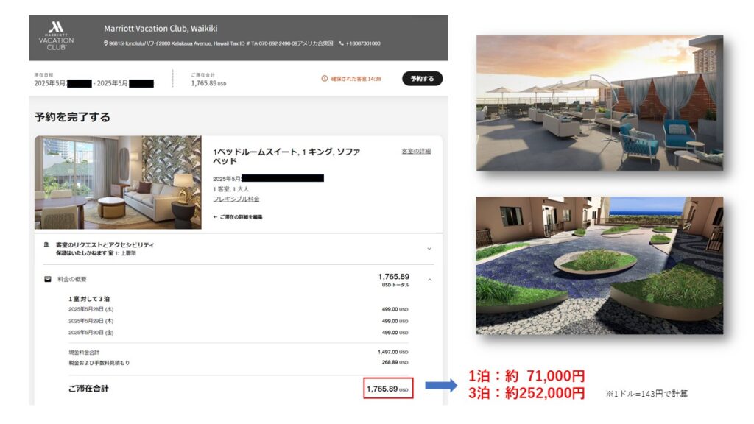
Task: Click the location pin icon by the address
Action: coord(106,44)
